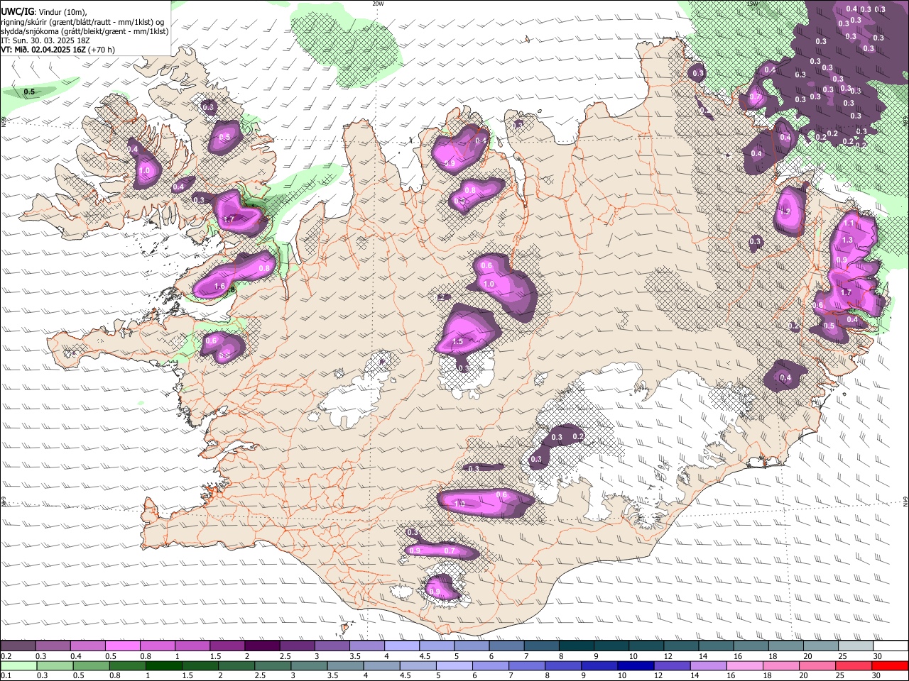
Task: Select the lilac 14–16 swatch in lower legend row
Action: (x=709, y=665)
